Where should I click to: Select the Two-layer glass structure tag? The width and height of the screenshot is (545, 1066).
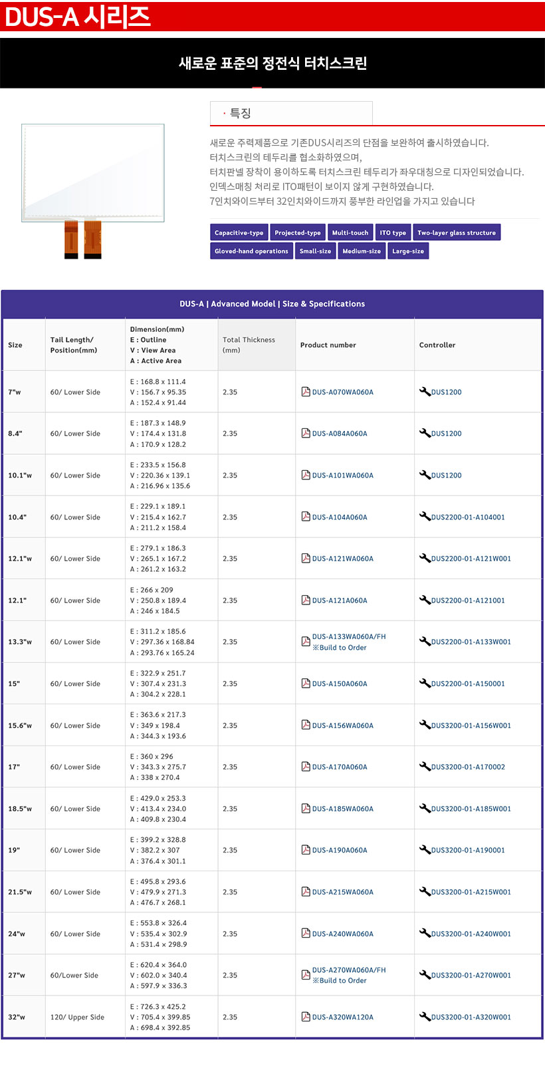coord(457,233)
